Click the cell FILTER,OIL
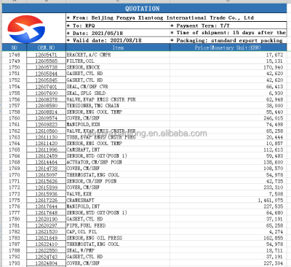 [x=118, y=61]
